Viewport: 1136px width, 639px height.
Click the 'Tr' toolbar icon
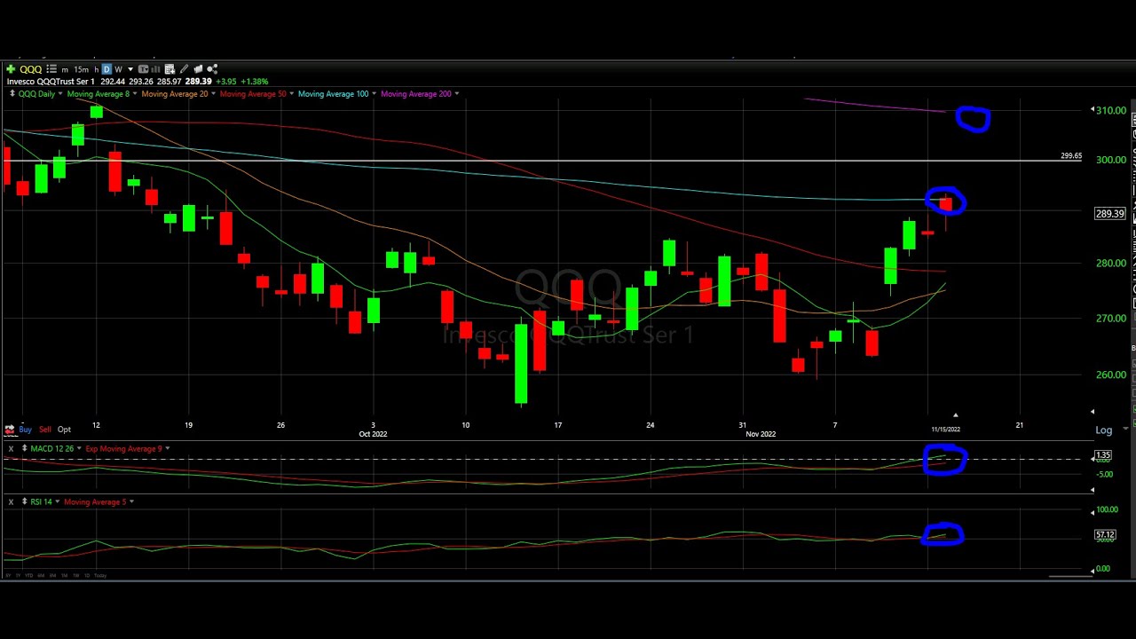(x=143, y=69)
